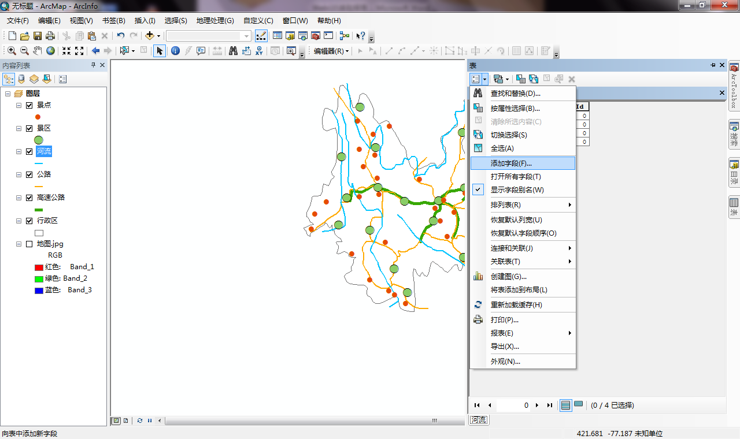740x439 pixels.
Task: Choose 添加字段(F)... from the menu
Action: (523, 163)
